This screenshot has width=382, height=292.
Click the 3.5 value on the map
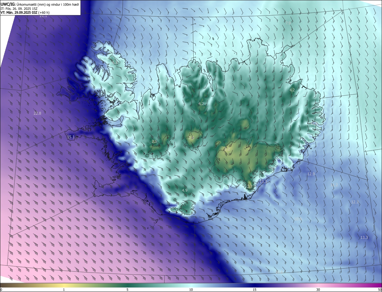[x=154, y=142]
